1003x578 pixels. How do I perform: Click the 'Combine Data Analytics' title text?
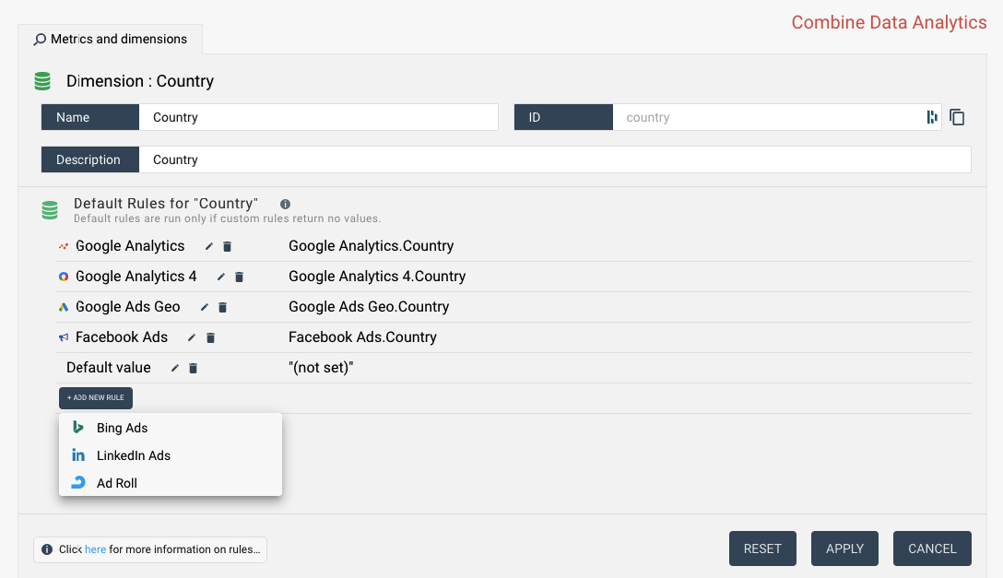click(889, 22)
